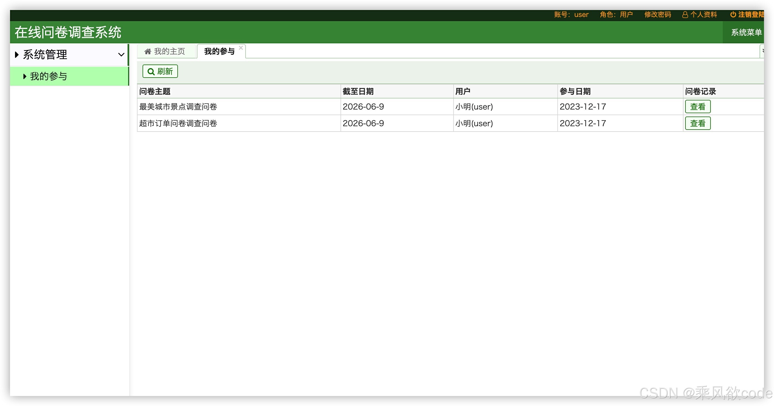
Task: Click the 在线问卷调查系统 title
Action: point(68,33)
